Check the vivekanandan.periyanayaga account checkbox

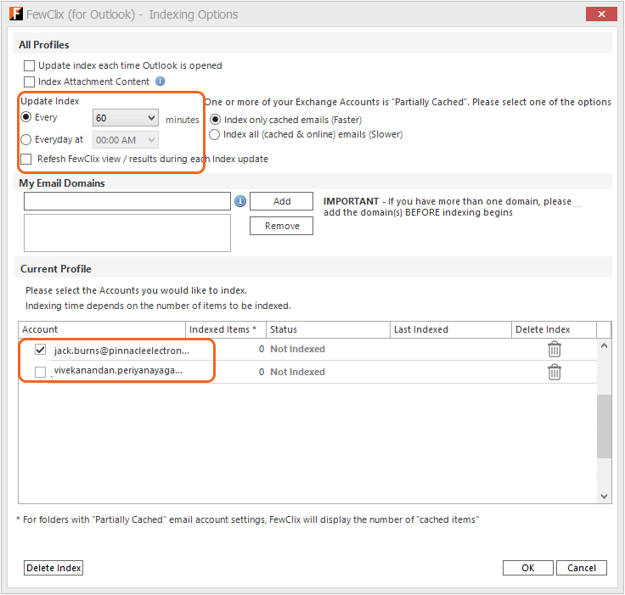41,372
